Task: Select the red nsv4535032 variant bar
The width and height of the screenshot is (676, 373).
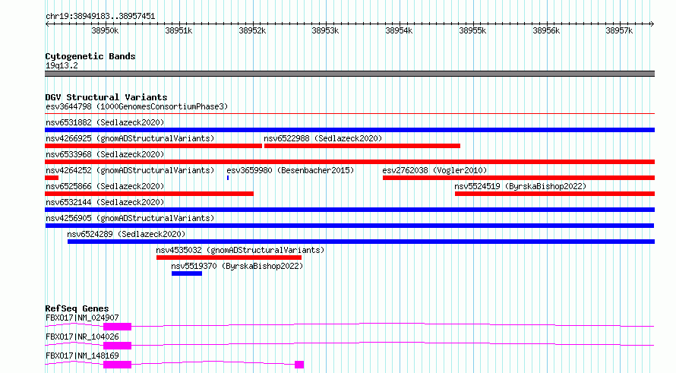Action: coord(229,258)
